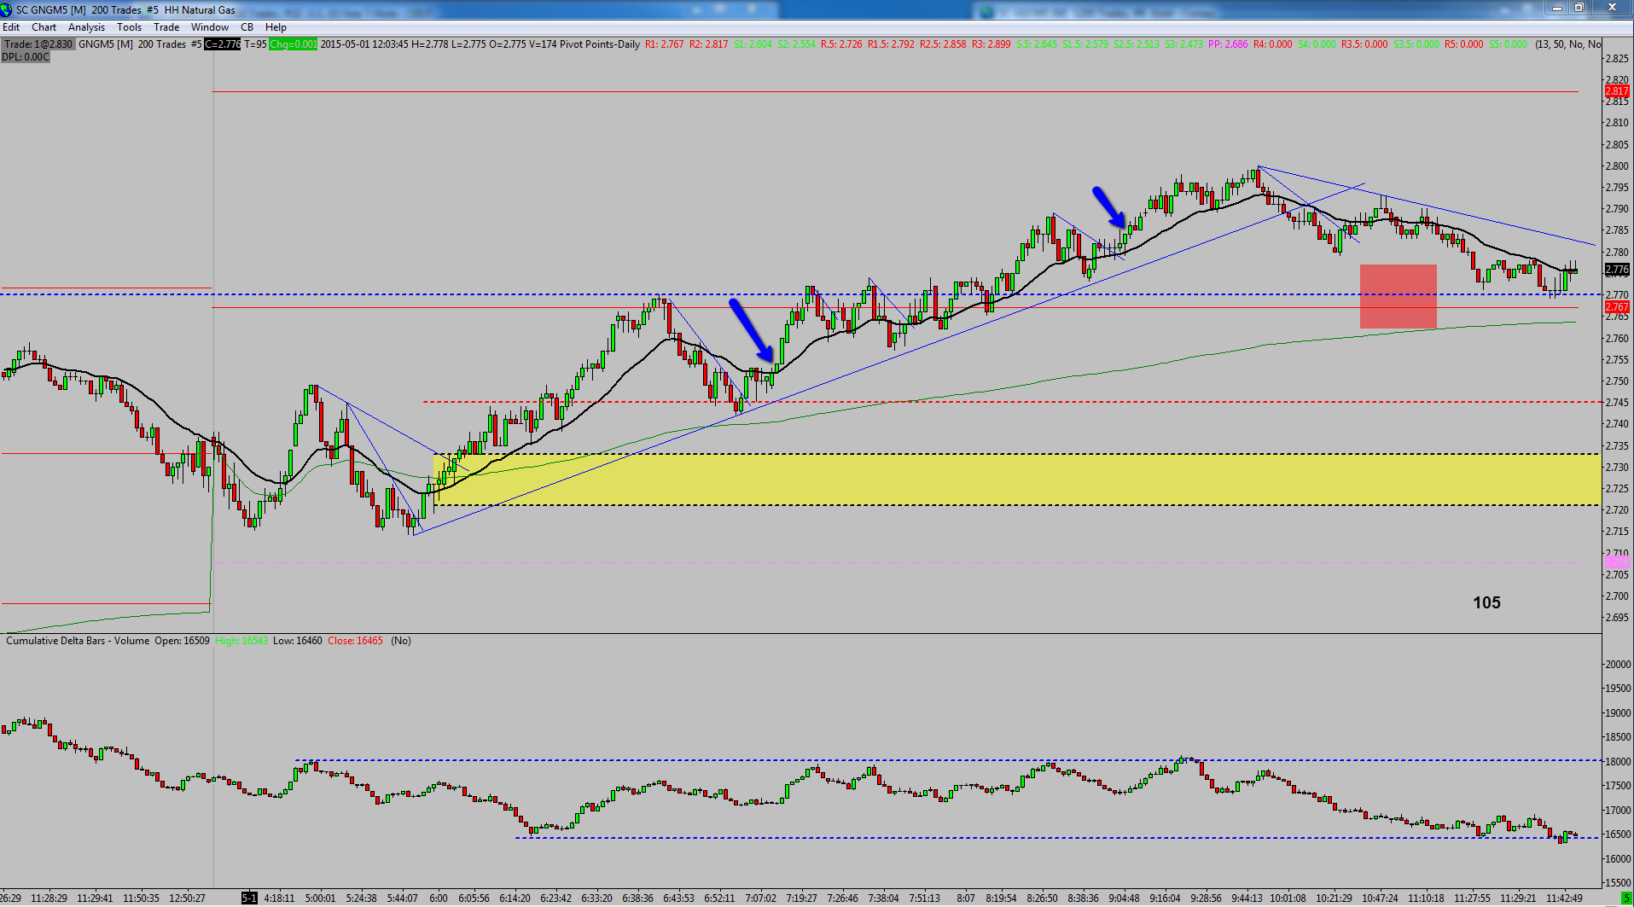Open the Help menu

(276, 27)
